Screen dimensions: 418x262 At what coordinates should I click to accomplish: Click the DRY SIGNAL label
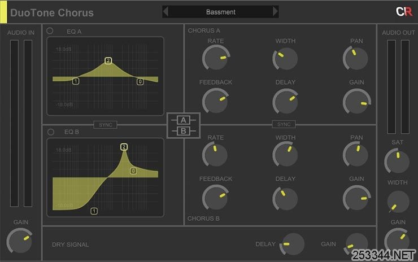point(71,244)
